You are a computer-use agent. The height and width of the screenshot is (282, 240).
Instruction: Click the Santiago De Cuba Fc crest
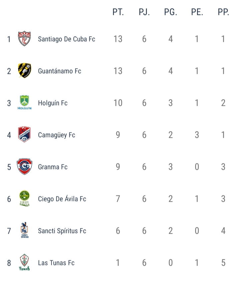coord(24,39)
